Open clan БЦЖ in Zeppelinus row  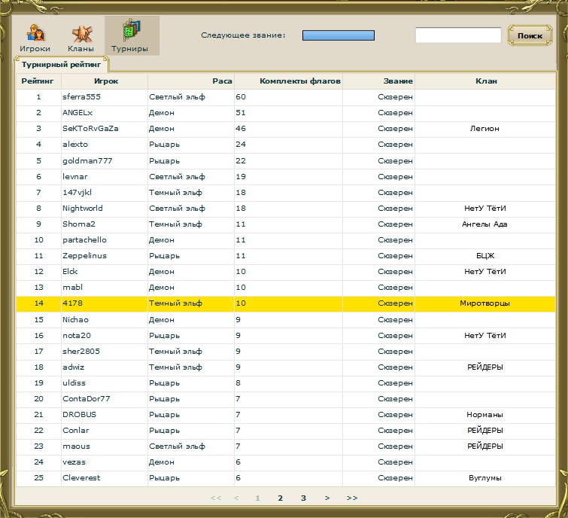coord(485,255)
